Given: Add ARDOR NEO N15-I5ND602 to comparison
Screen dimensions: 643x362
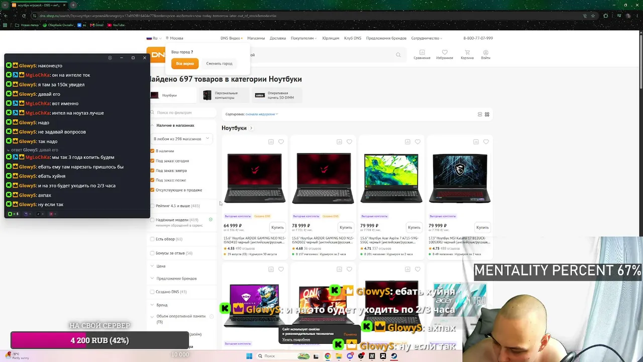Looking at the screenshot, I should click(x=339, y=142).
